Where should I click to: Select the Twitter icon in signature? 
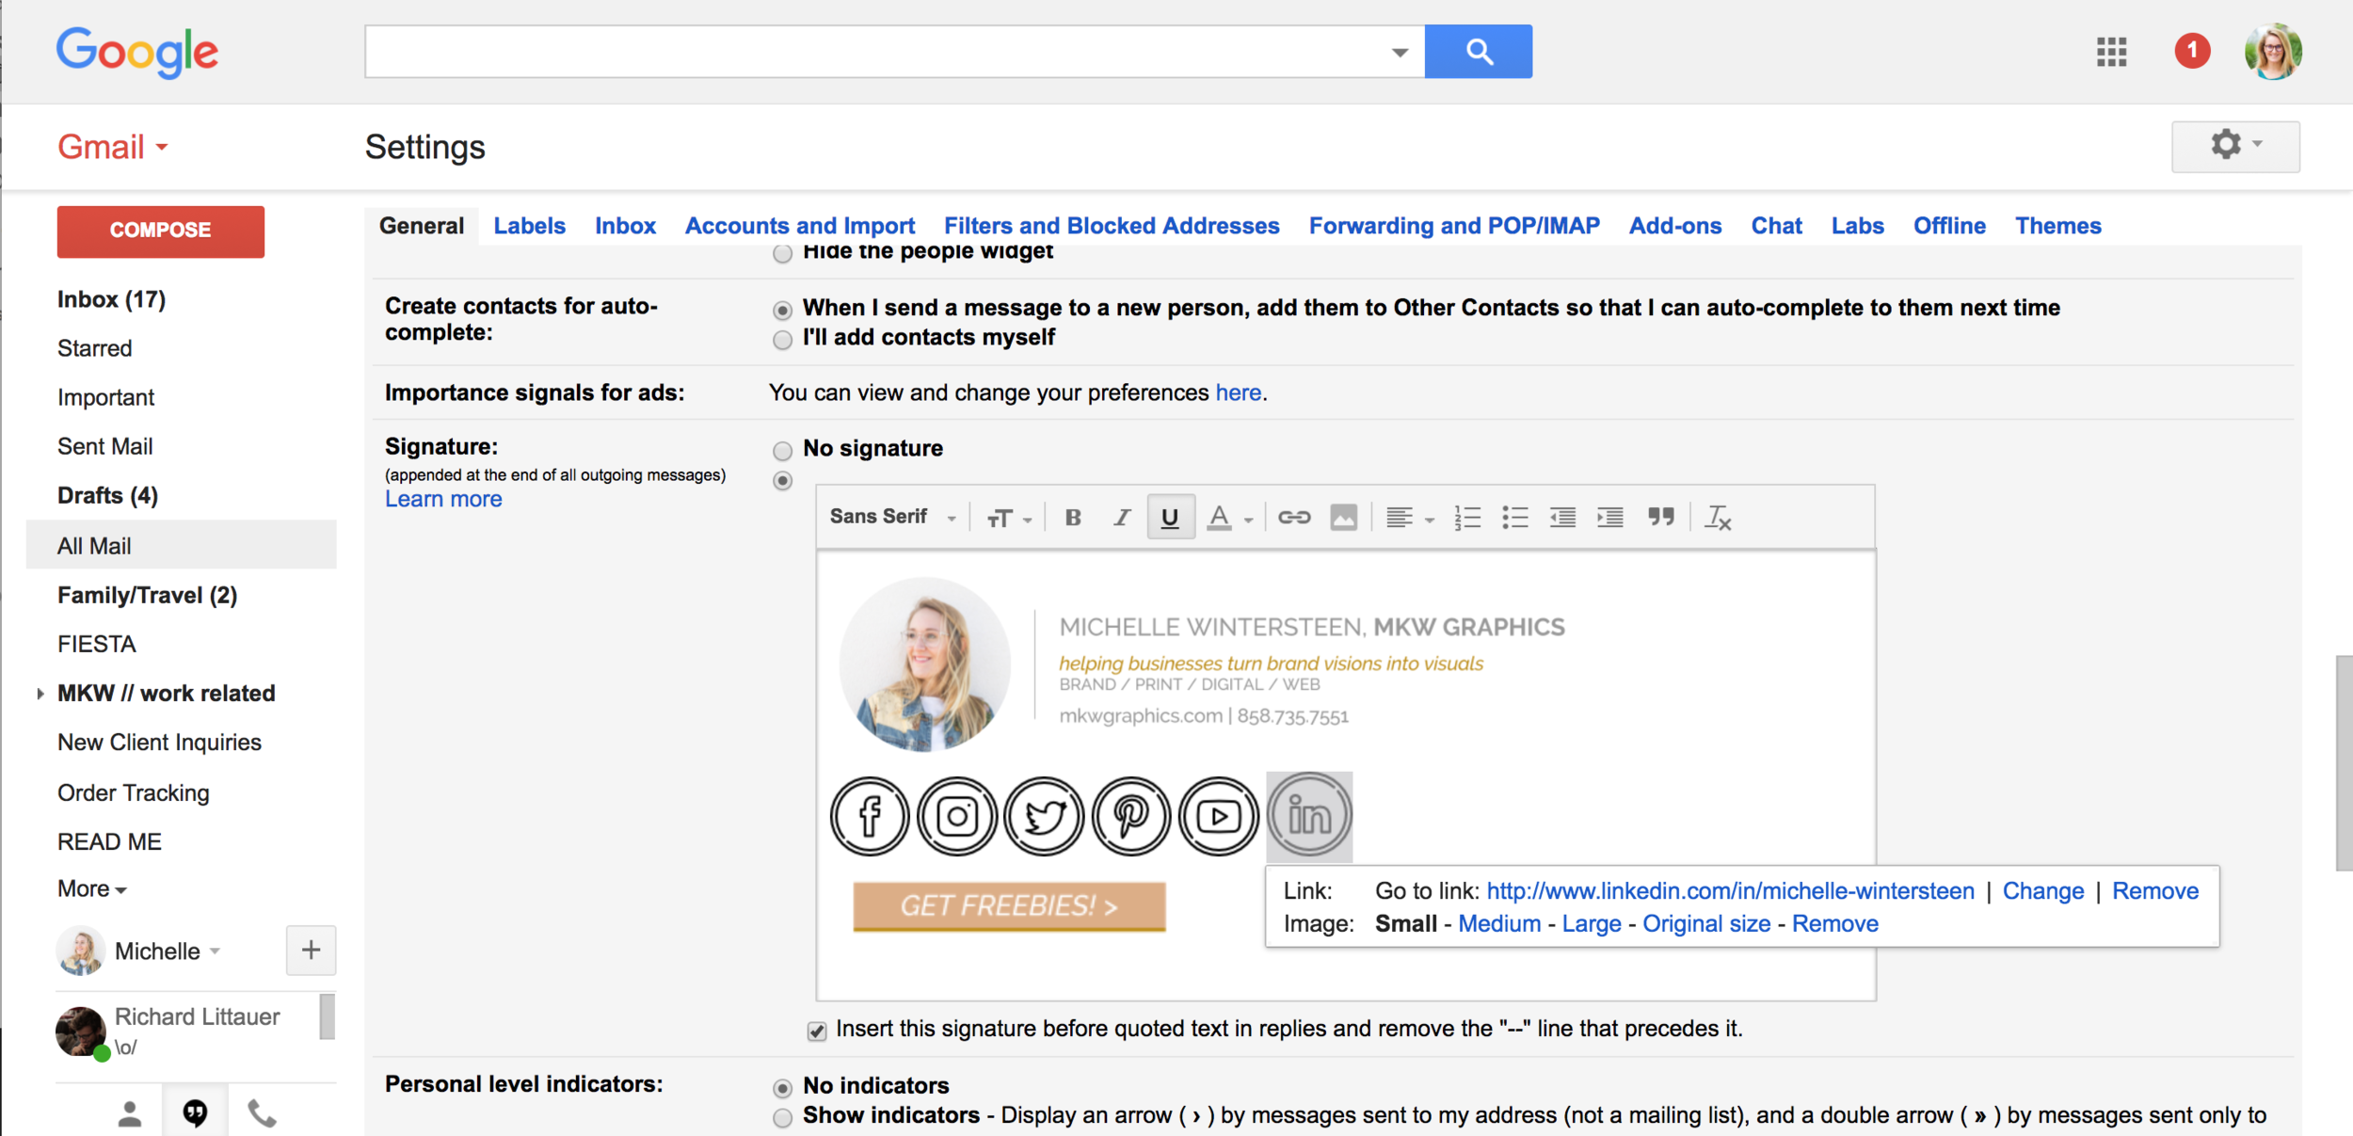(1044, 816)
